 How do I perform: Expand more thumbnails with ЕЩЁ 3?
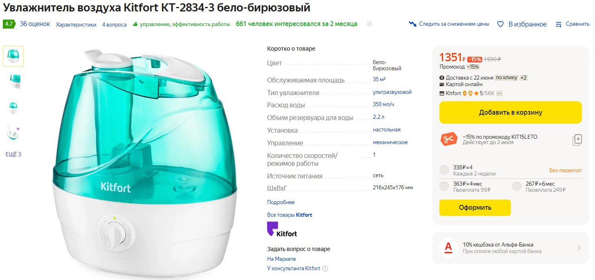[13, 154]
